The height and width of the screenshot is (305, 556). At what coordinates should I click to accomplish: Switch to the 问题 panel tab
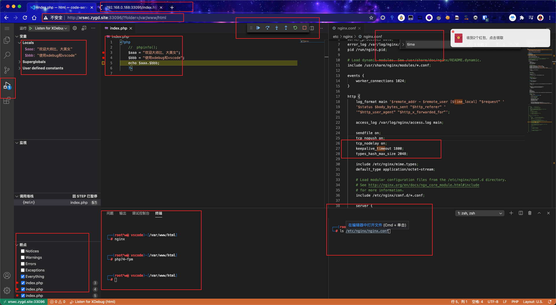coord(110,213)
